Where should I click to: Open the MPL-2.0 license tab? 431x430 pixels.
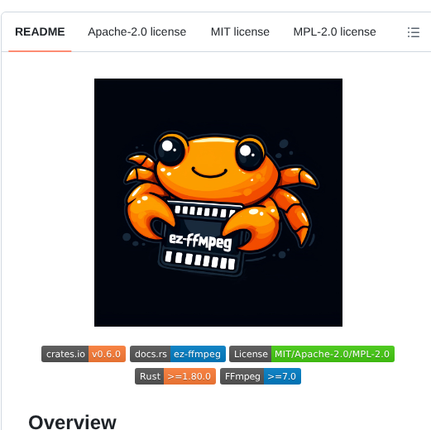pyautogui.click(x=334, y=32)
